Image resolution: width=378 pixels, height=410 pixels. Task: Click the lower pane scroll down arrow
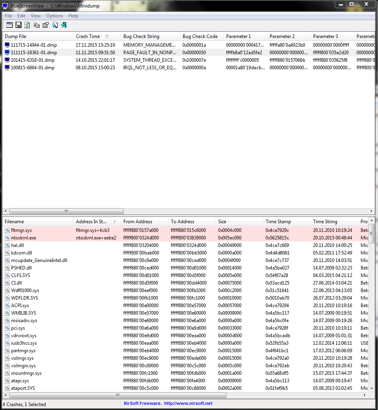[372, 389]
